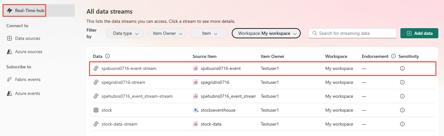Click the Data column info icon
The height and width of the screenshot is (136, 444).
pos(107,56)
